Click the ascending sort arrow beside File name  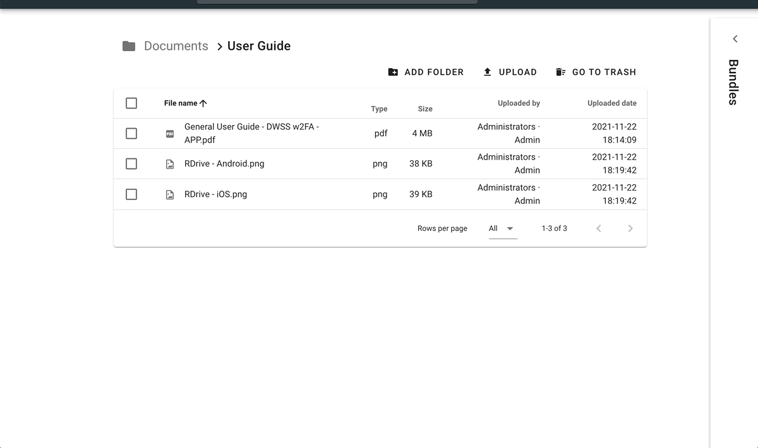click(x=203, y=103)
